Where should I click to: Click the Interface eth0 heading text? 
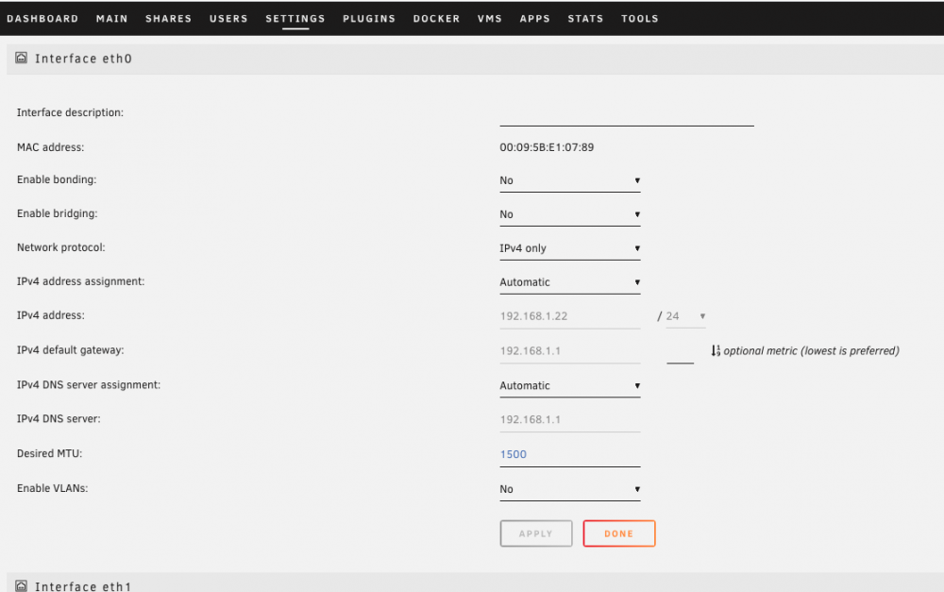[83, 59]
